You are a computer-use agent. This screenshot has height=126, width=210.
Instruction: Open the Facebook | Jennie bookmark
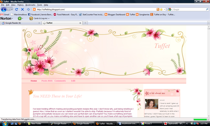click(40, 14)
